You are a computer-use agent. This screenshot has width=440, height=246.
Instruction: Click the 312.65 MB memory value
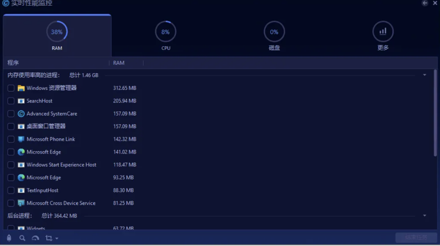coord(125,88)
